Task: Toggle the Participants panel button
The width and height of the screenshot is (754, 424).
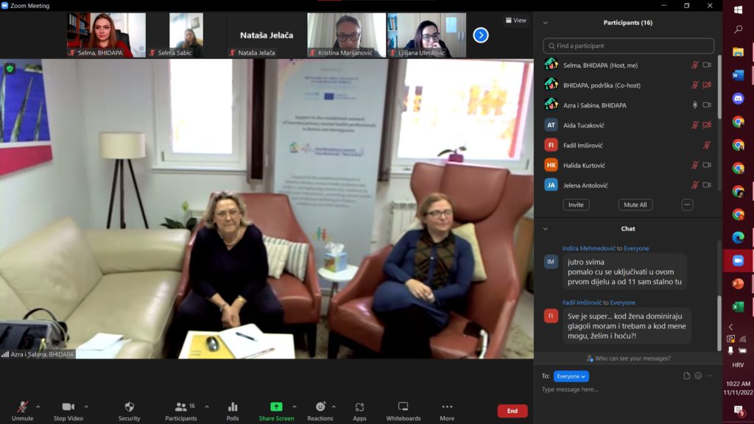Action: [x=181, y=407]
